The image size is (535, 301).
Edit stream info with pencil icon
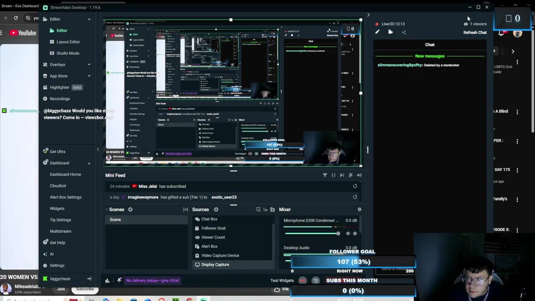(x=377, y=32)
